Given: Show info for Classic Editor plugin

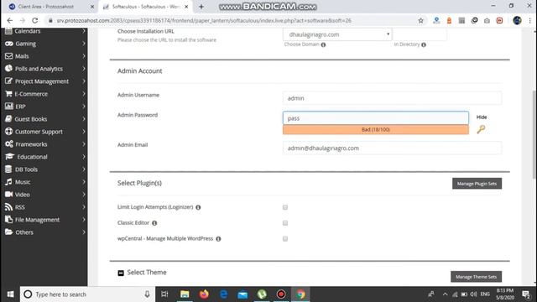Looking at the screenshot, I should tap(154, 223).
